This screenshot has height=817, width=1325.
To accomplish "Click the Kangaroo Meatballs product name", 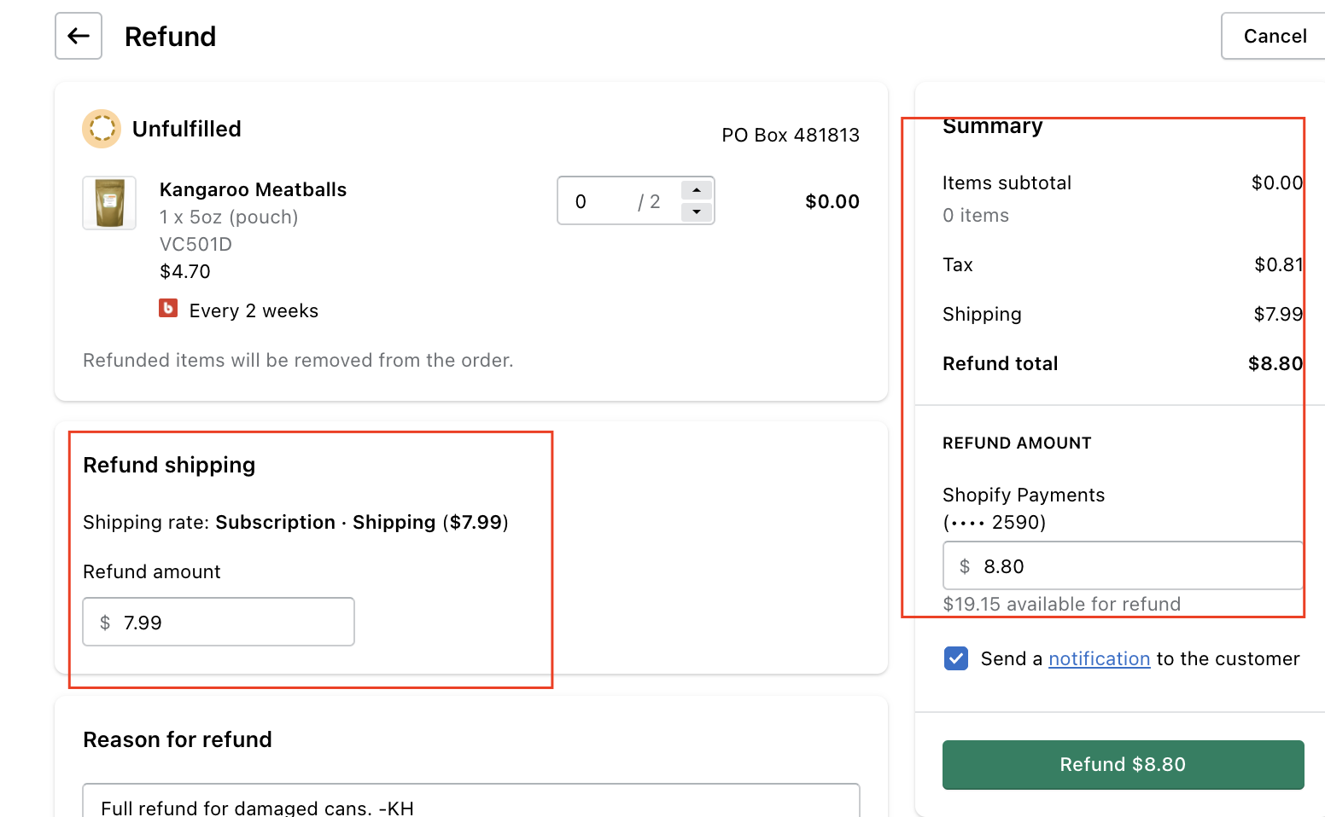I will [253, 189].
